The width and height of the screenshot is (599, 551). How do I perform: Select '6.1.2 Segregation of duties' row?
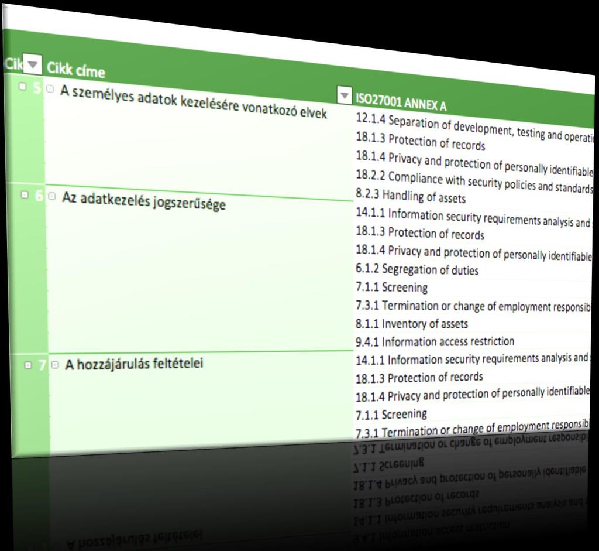pos(416,269)
